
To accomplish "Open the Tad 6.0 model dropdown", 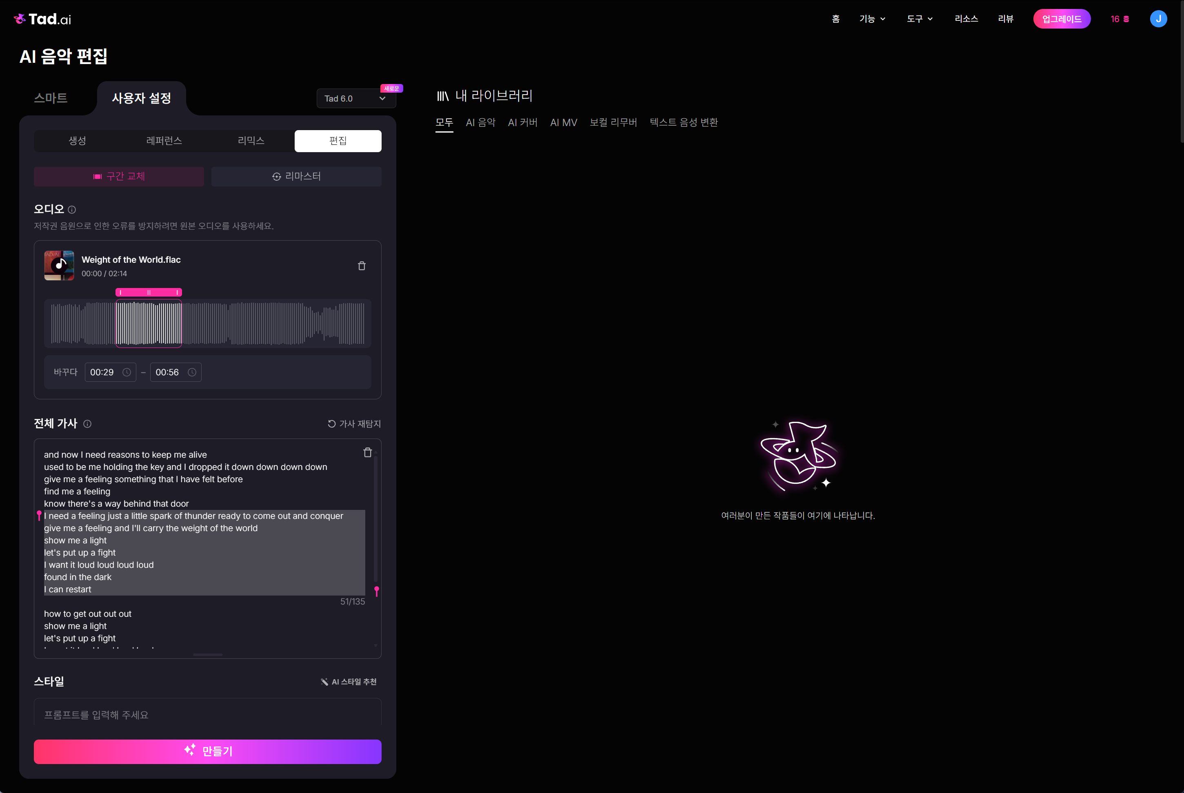I will coord(356,99).
